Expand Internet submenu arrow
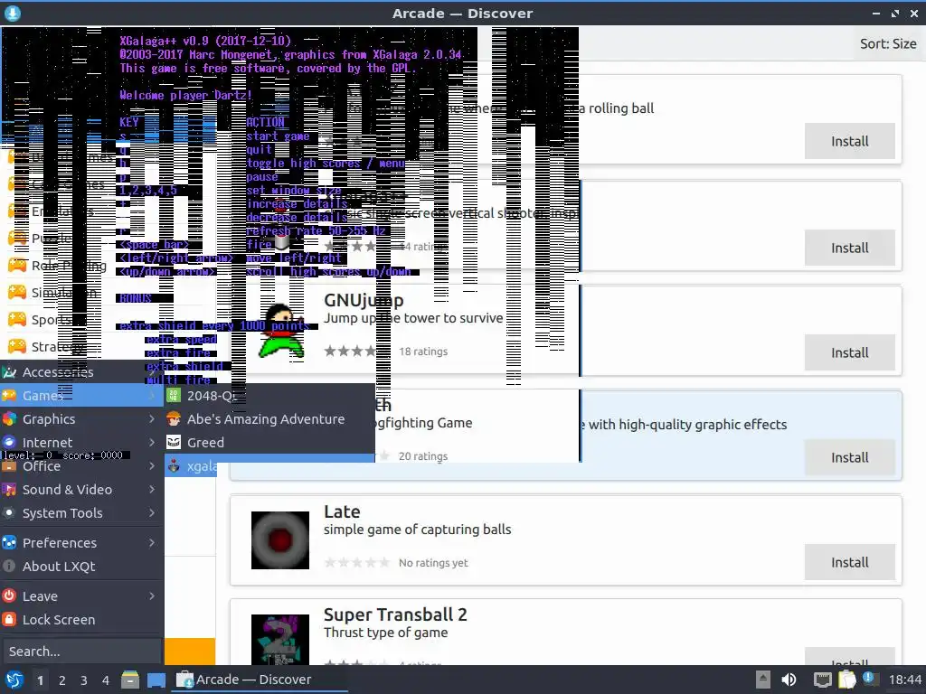 pyautogui.click(x=152, y=443)
